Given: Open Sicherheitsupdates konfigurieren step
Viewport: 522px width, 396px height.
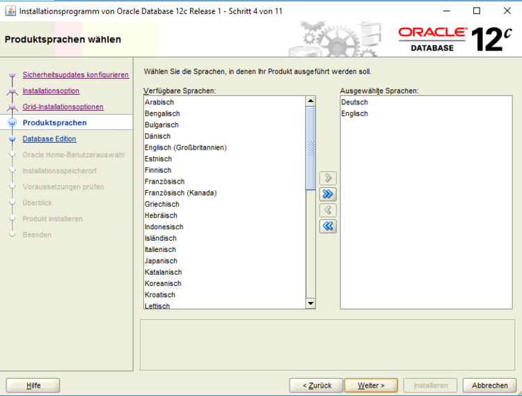Looking at the screenshot, I should tap(76, 75).
